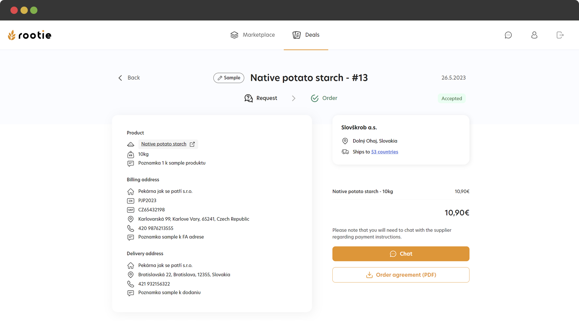Click the phone icon beside 420 9876213555

pyautogui.click(x=130, y=228)
